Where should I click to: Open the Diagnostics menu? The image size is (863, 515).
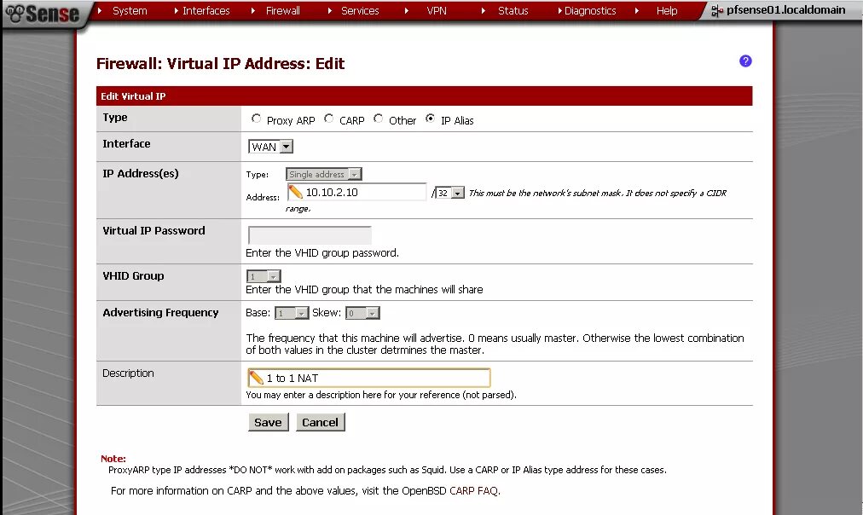click(x=590, y=10)
